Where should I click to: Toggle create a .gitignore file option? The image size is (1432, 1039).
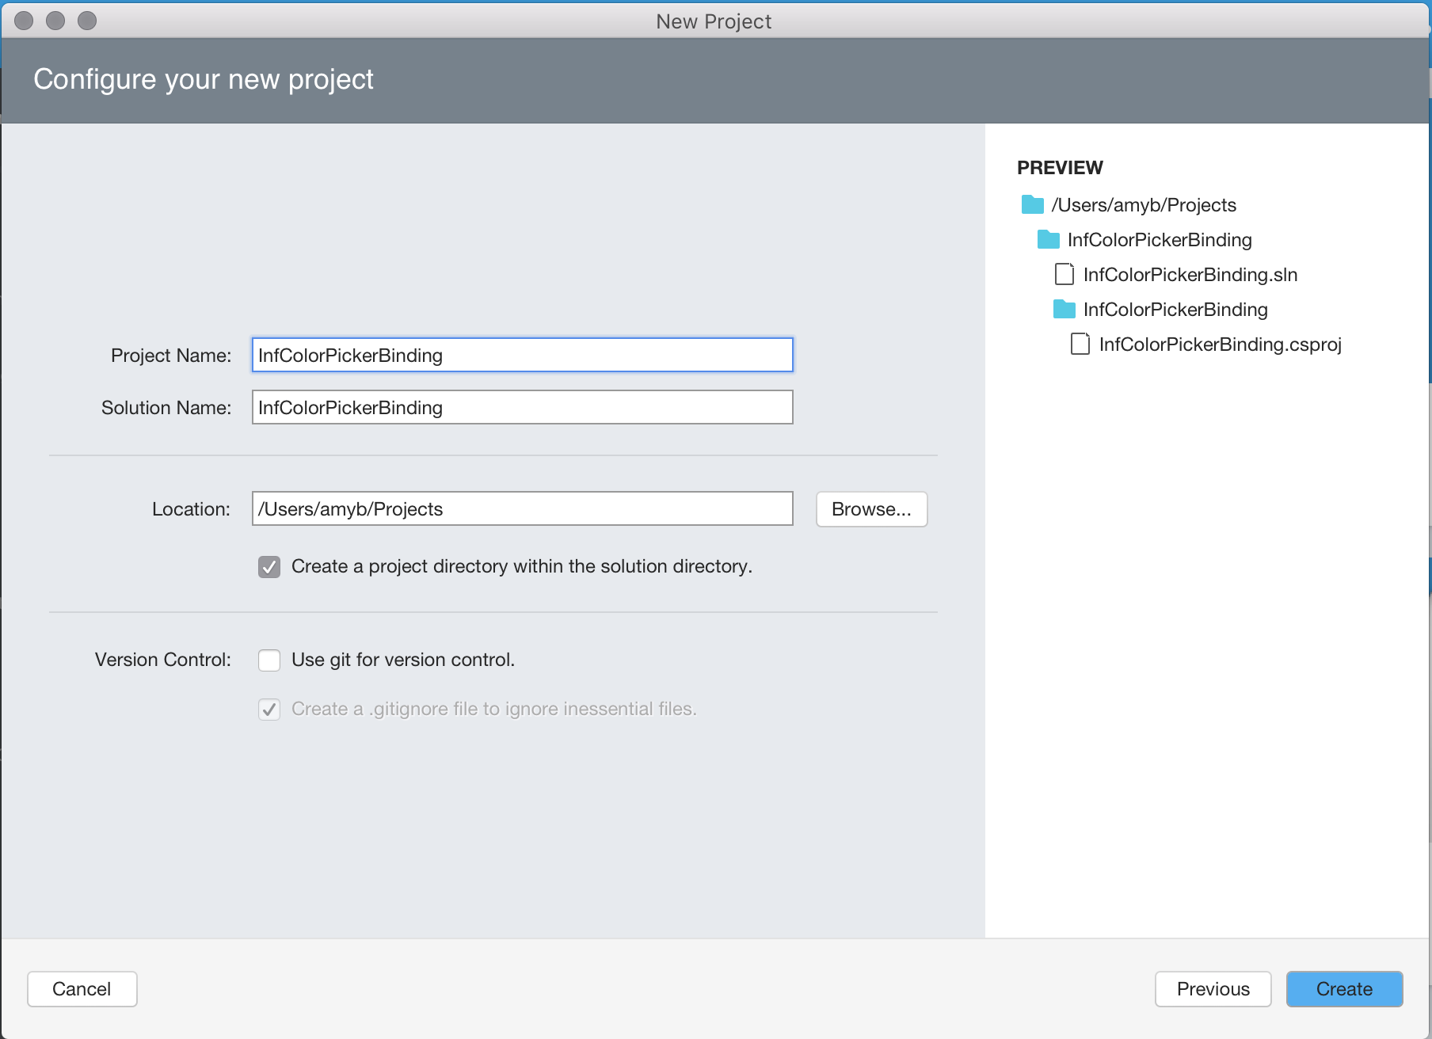[269, 709]
